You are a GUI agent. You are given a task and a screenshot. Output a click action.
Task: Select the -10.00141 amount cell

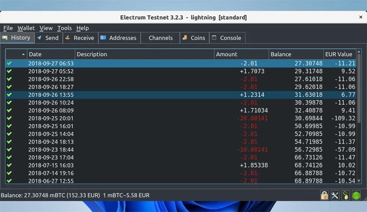tap(252, 149)
